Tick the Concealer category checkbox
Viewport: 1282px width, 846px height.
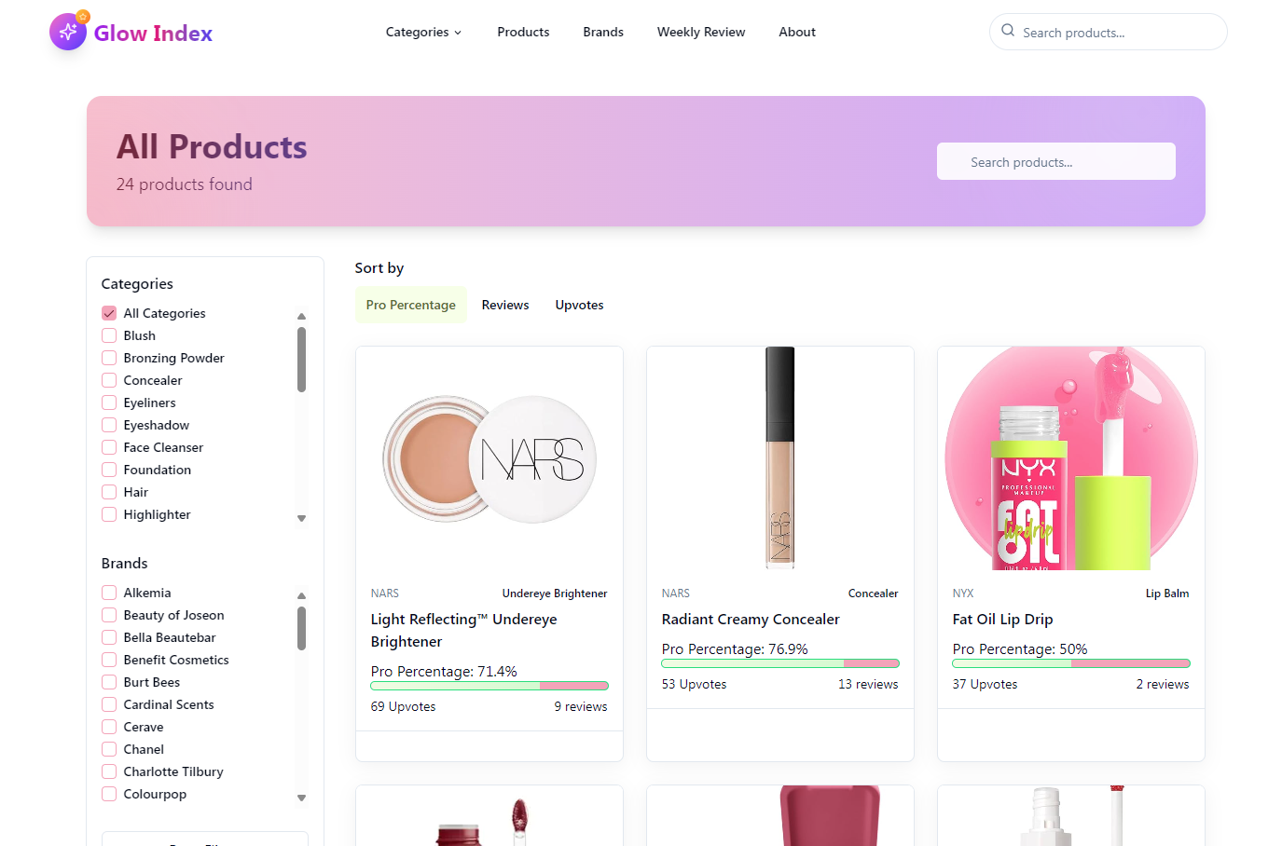click(109, 380)
